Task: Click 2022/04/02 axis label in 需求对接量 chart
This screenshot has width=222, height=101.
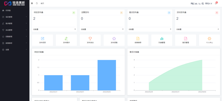Action: click(202, 92)
